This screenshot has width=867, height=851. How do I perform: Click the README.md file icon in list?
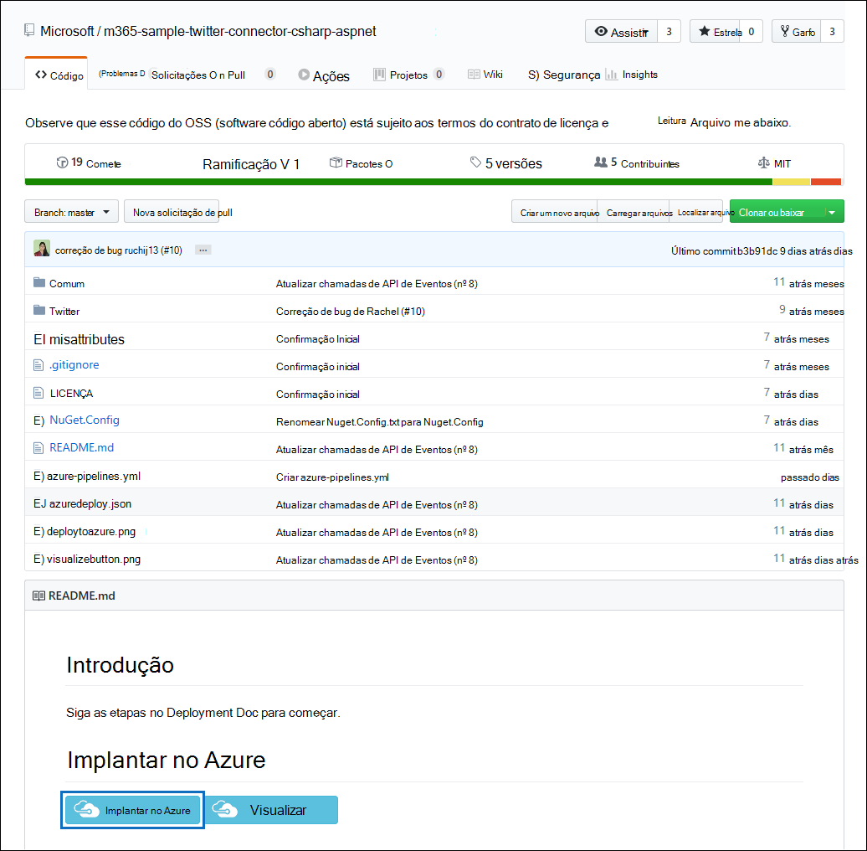coord(38,448)
